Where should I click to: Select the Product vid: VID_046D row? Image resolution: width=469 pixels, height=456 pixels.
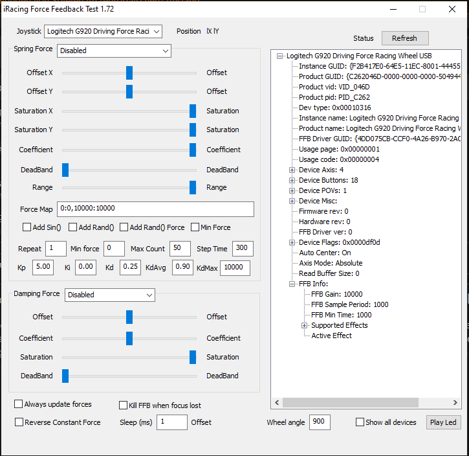pos(334,87)
